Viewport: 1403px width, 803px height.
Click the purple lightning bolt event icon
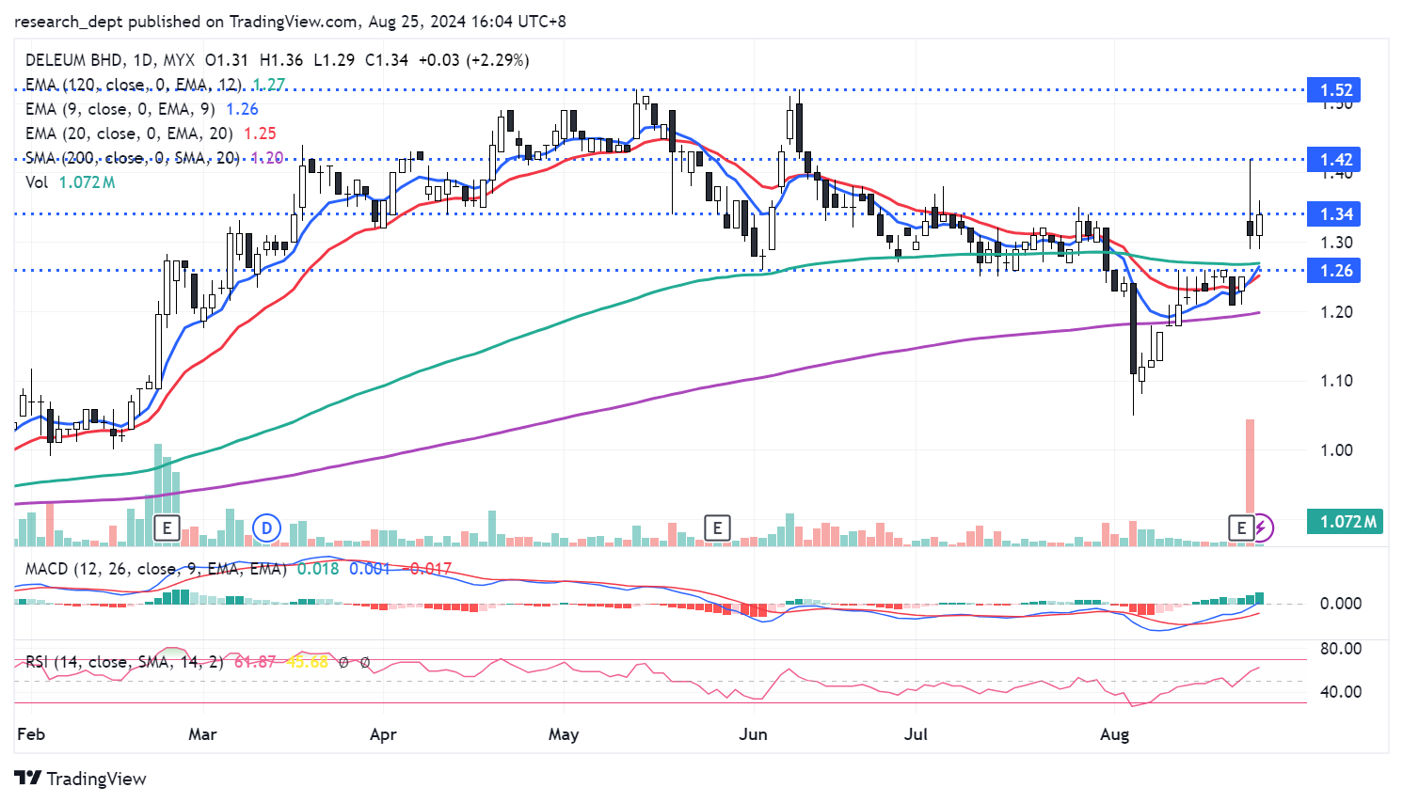1263,527
